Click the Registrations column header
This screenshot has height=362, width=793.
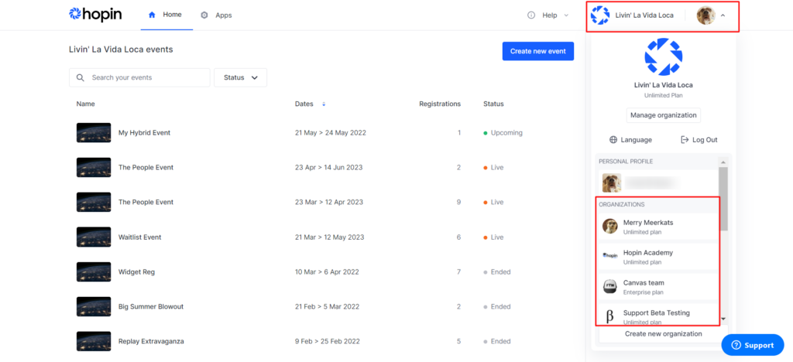(440, 104)
